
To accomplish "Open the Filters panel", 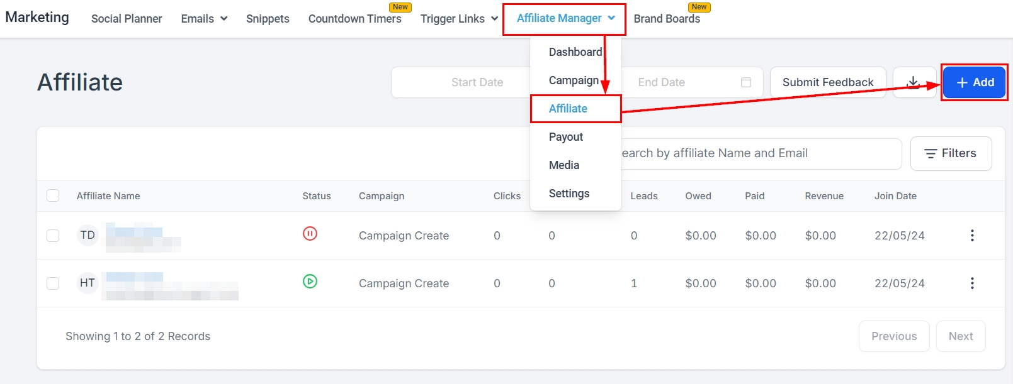I will coord(951,153).
